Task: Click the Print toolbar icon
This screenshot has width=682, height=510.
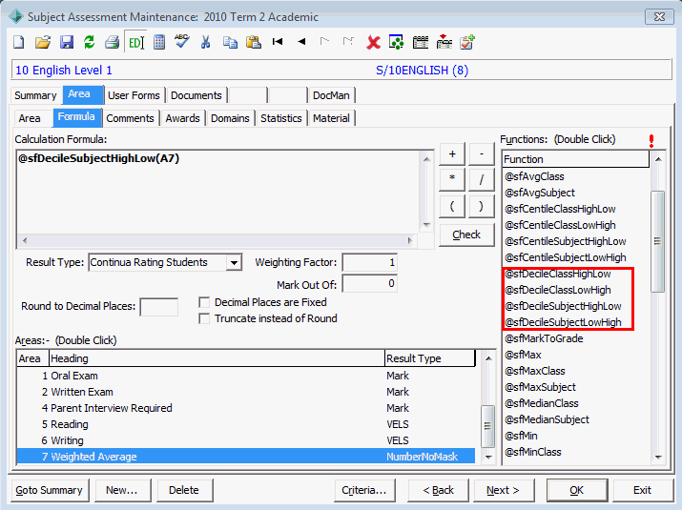Action: (x=113, y=42)
